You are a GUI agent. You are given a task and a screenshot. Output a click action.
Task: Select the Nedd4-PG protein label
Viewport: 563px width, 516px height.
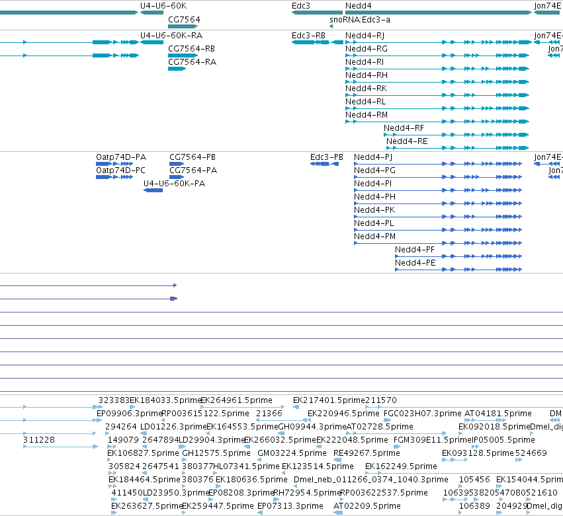pyautogui.click(x=374, y=170)
